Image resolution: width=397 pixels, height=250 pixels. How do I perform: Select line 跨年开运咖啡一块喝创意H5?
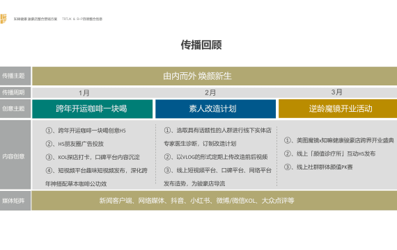click(86, 131)
